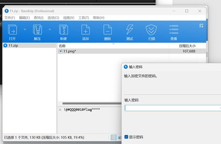This screenshot has height=144, width=221.
Task: Sort by the 压缩后大小 column header
Action: [x=187, y=46]
